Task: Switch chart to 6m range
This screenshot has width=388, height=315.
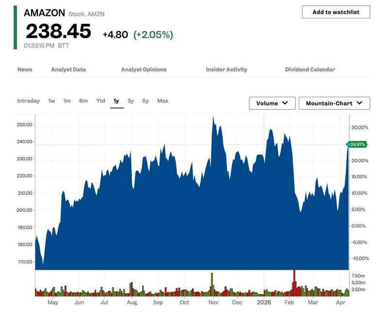Action: (83, 101)
